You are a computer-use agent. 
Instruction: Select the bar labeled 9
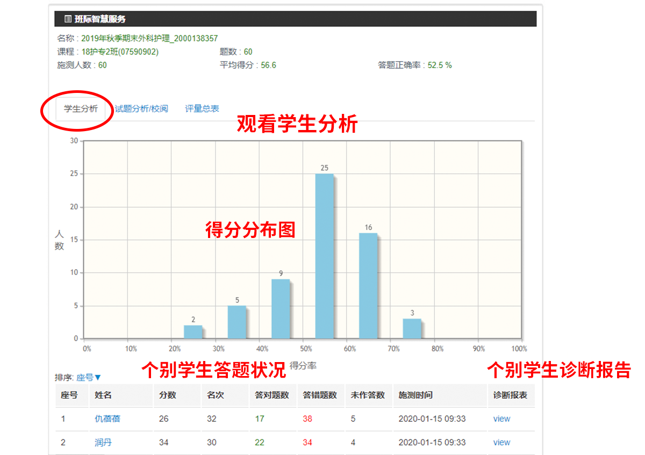280,309
